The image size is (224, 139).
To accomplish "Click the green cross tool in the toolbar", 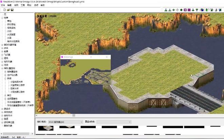I will click(x=173, y=10).
